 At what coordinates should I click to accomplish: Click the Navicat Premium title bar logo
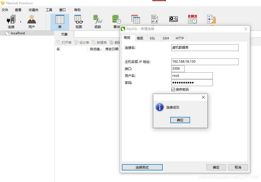[3, 3]
